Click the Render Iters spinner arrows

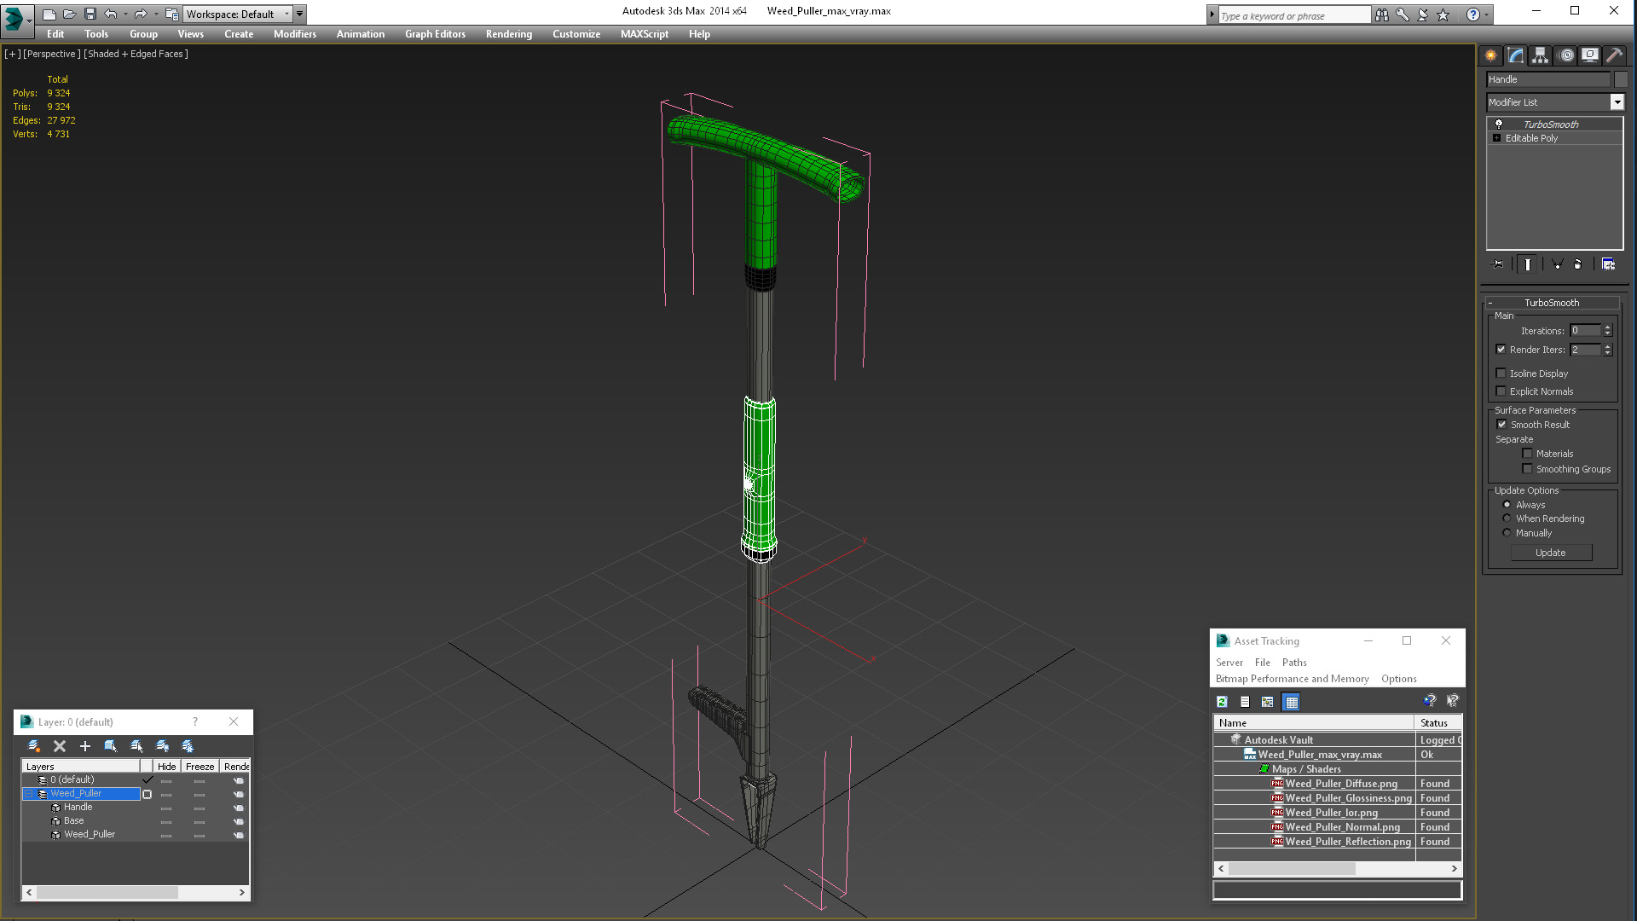(x=1608, y=350)
